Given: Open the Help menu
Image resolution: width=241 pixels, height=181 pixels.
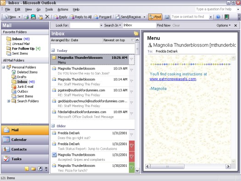Looking at the screenshot, I should pos(76,10).
